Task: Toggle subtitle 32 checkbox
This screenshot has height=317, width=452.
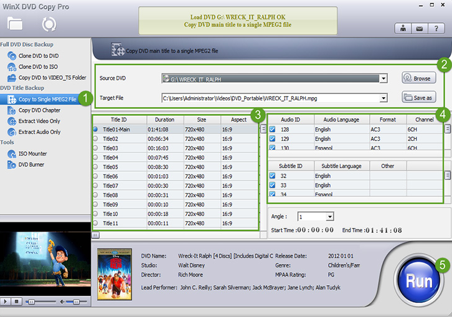Action: pos(272,176)
